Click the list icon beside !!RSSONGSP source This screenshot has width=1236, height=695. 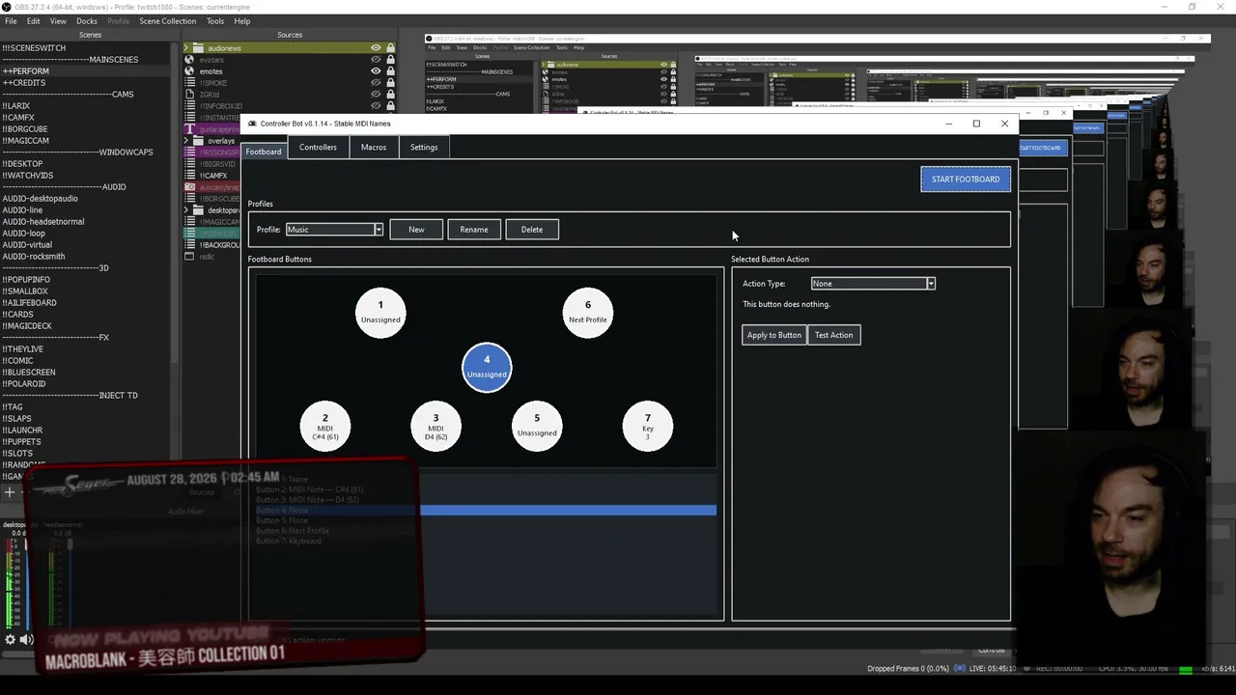[189, 153]
